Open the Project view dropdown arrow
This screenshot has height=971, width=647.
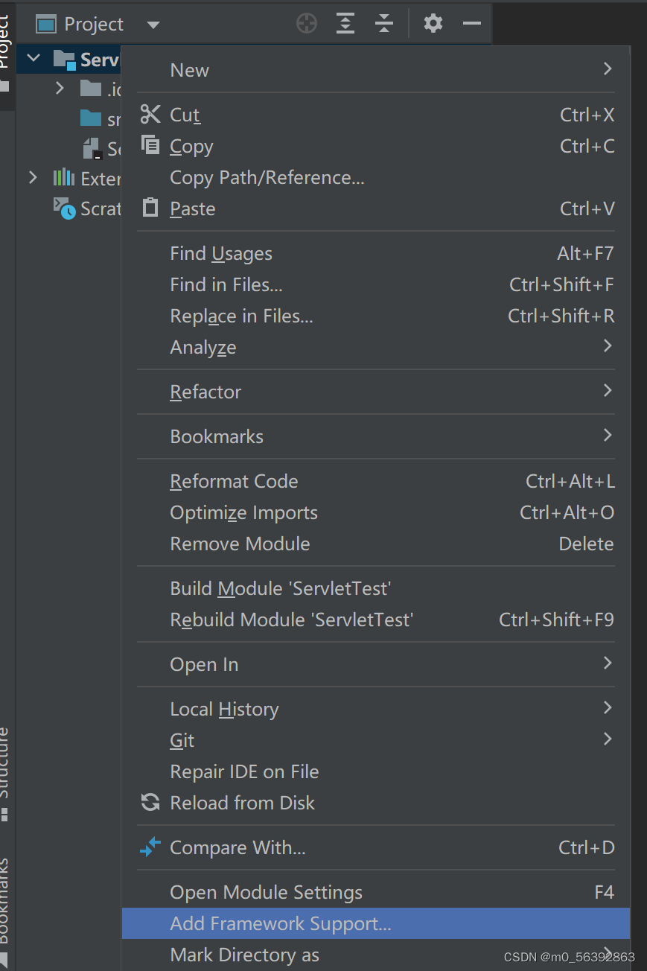click(x=153, y=25)
